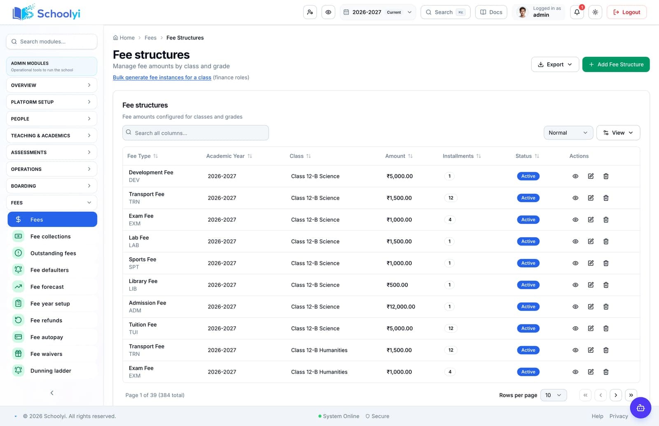This screenshot has height=426, width=659.
Task: Sort table by Fee Type column
Action: pyautogui.click(x=143, y=156)
